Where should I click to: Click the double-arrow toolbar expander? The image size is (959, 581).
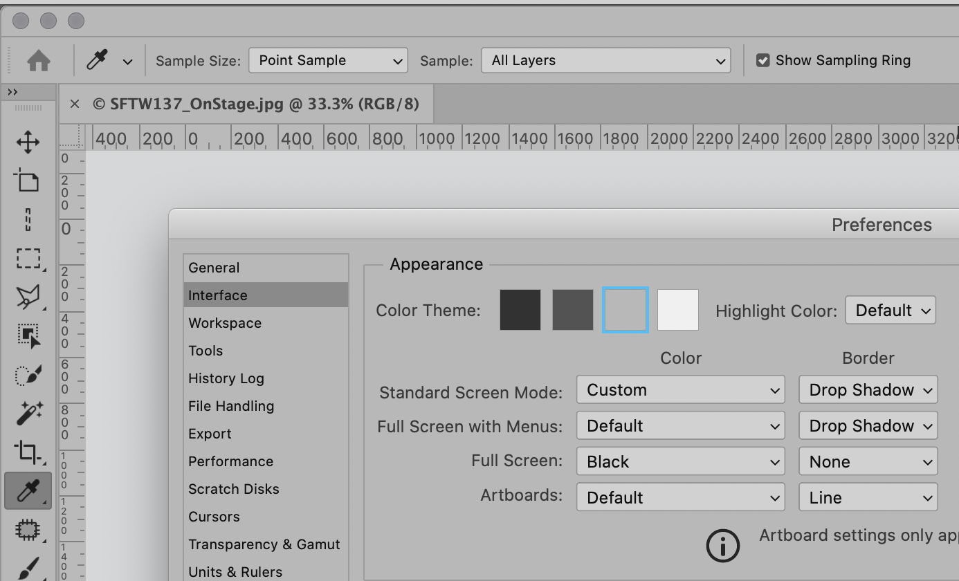tap(12, 91)
